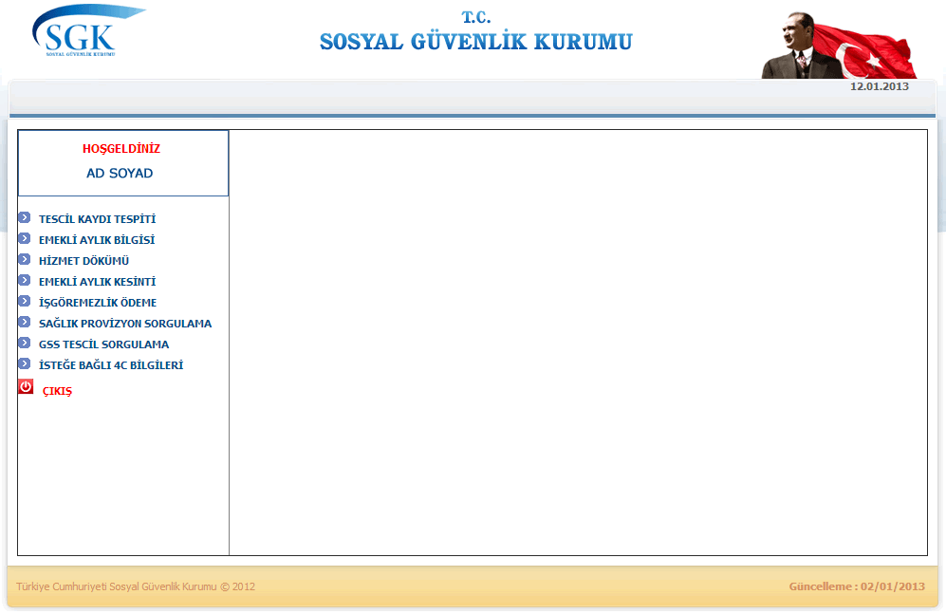This screenshot has height=614, width=946.
Task: Click arrow icon beside EMEKLİ AYLIK KESİNTİ
Action: tap(24, 280)
